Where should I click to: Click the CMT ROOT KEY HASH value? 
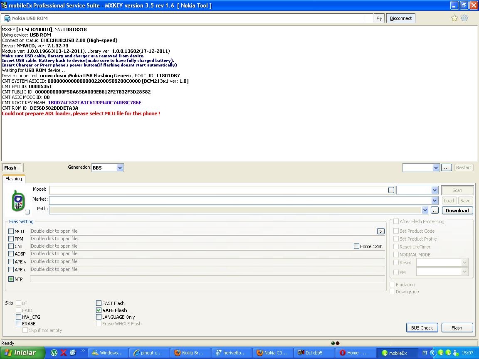95,103
